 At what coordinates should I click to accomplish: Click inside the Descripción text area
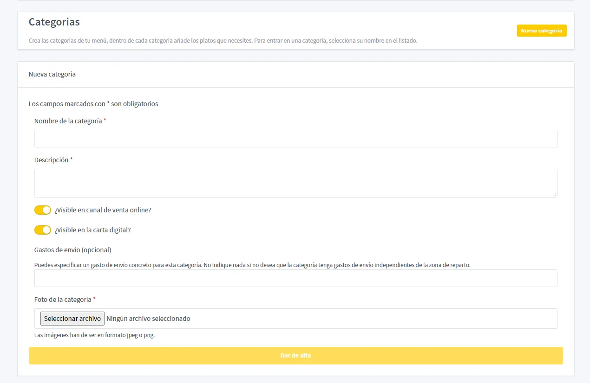tap(295, 183)
